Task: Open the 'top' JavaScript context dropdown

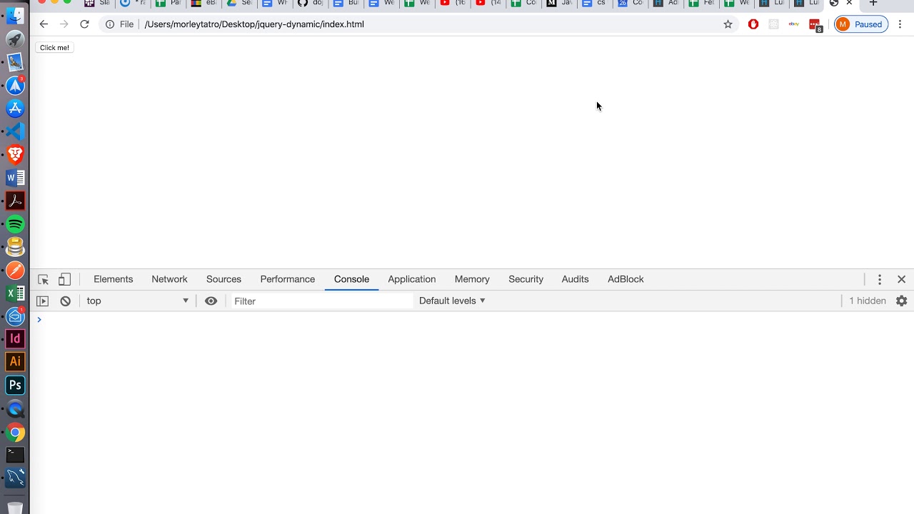Action: tap(137, 301)
